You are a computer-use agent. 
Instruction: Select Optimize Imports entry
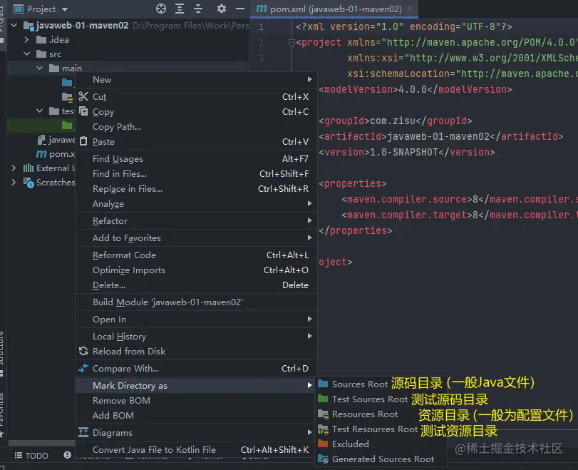(x=196, y=270)
